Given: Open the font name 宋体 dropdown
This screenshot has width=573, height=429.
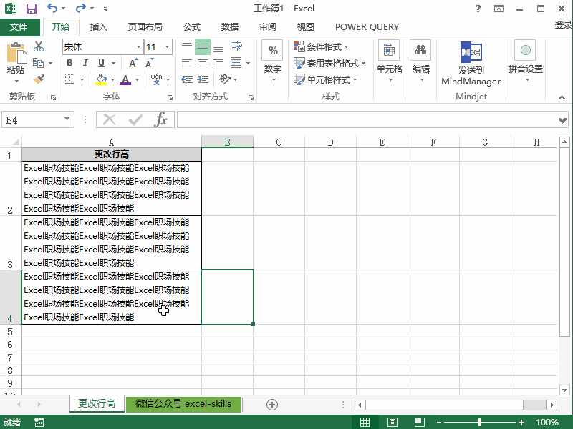Looking at the screenshot, I should coord(138,46).
